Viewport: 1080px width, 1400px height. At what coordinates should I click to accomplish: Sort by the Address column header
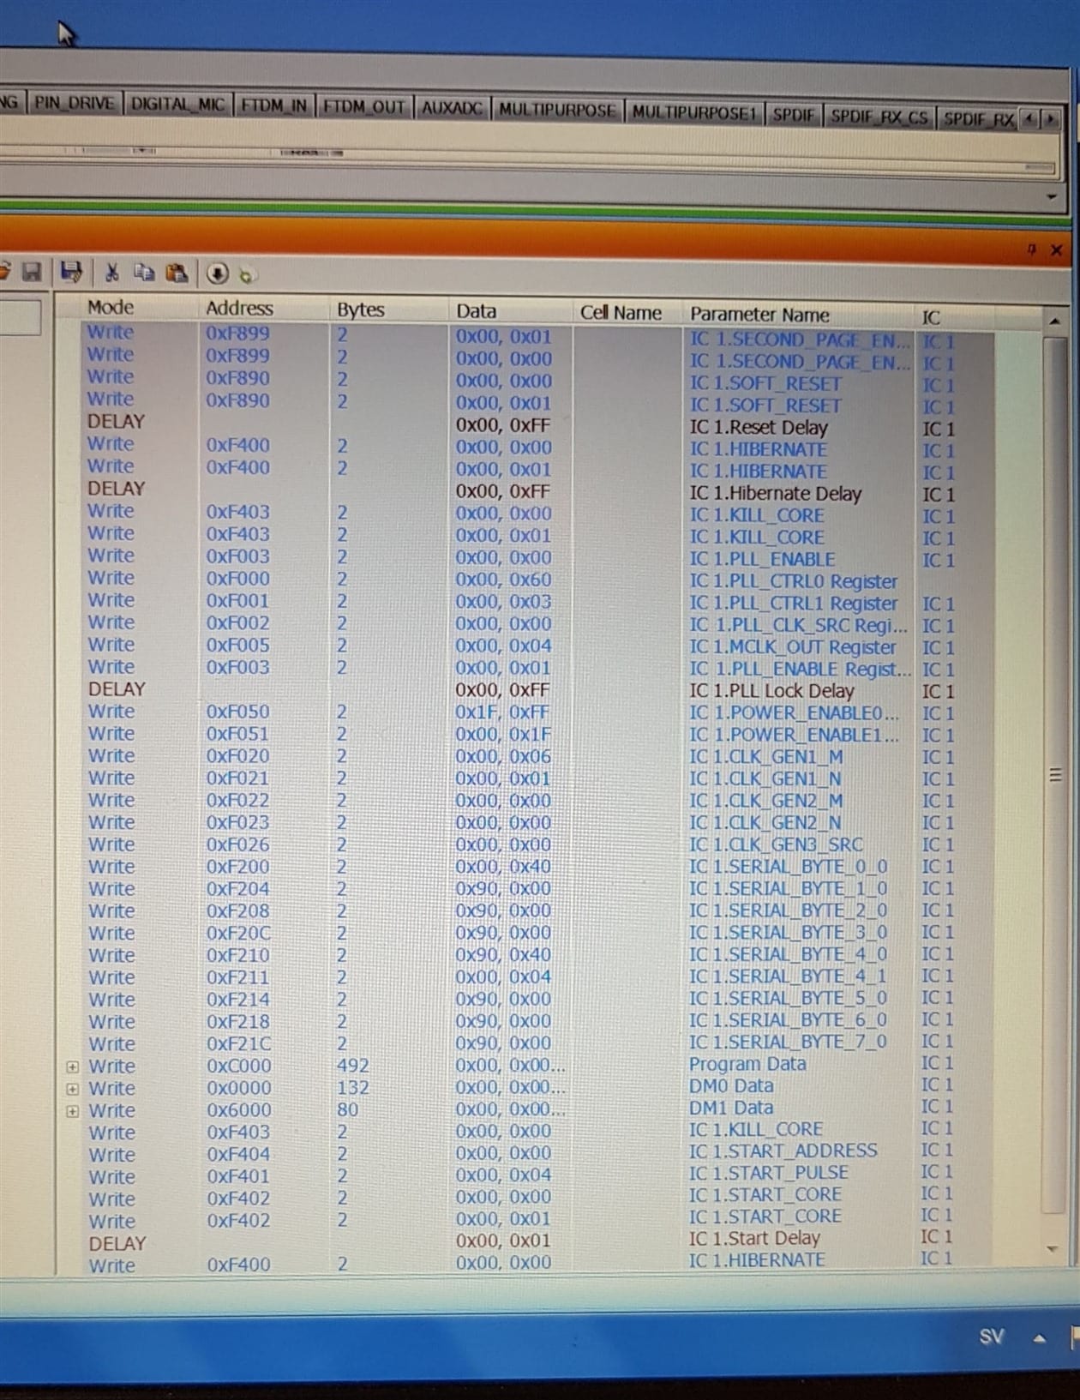pos(239,309)
